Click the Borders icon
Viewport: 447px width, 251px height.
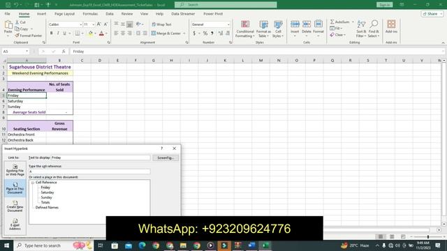pyautogui.click(x=78, y=33)
